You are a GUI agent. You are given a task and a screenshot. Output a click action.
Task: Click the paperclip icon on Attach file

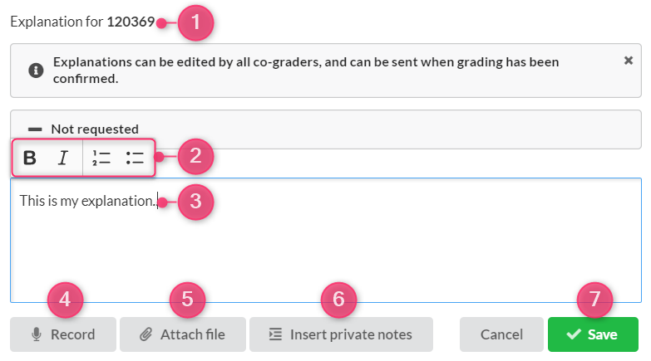pos(145,334)
